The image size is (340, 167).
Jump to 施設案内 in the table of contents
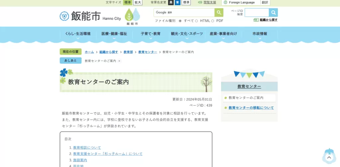[x=80, y=160]
